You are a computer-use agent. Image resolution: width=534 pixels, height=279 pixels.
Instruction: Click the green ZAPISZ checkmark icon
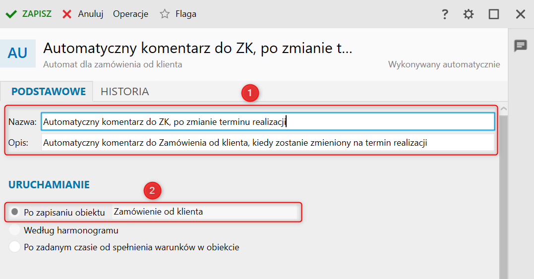point(11,14)
